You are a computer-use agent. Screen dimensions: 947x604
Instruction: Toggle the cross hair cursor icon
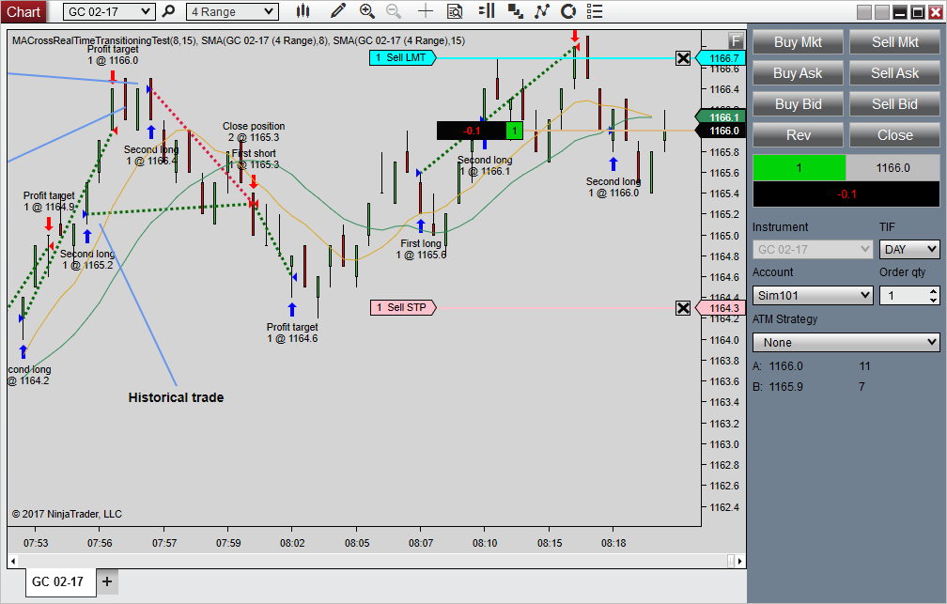426,11
